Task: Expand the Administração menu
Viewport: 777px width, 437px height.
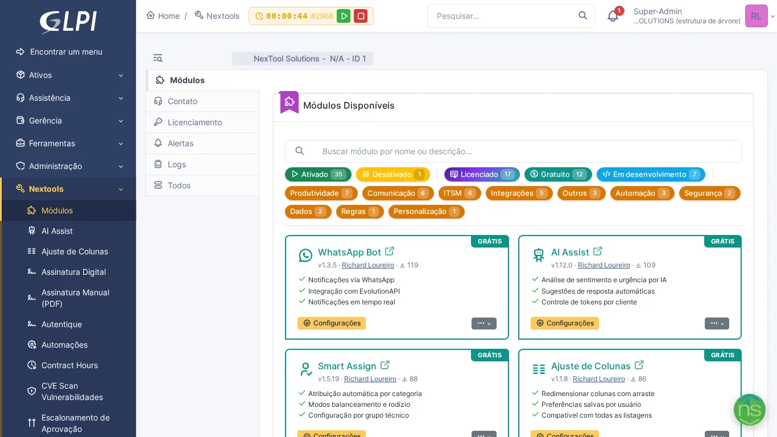Action: 68,166
